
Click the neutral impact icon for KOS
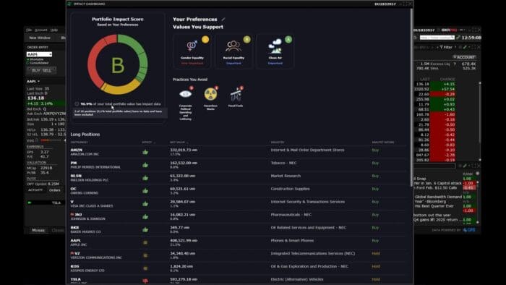tap(145, 268)
